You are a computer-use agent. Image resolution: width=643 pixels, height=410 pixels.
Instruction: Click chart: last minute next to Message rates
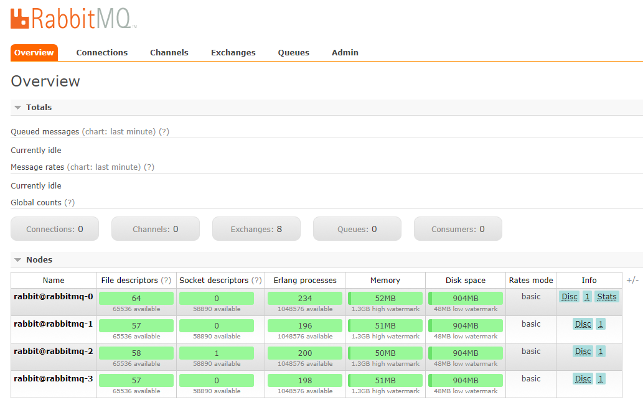(104, 167)
